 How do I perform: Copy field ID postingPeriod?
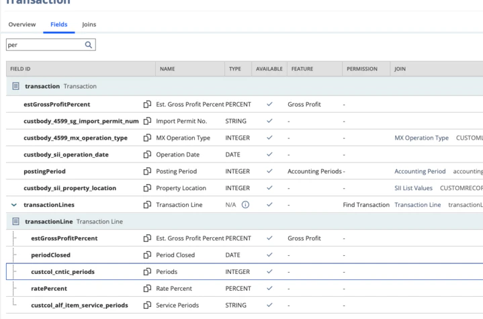[x=147, y=171]
